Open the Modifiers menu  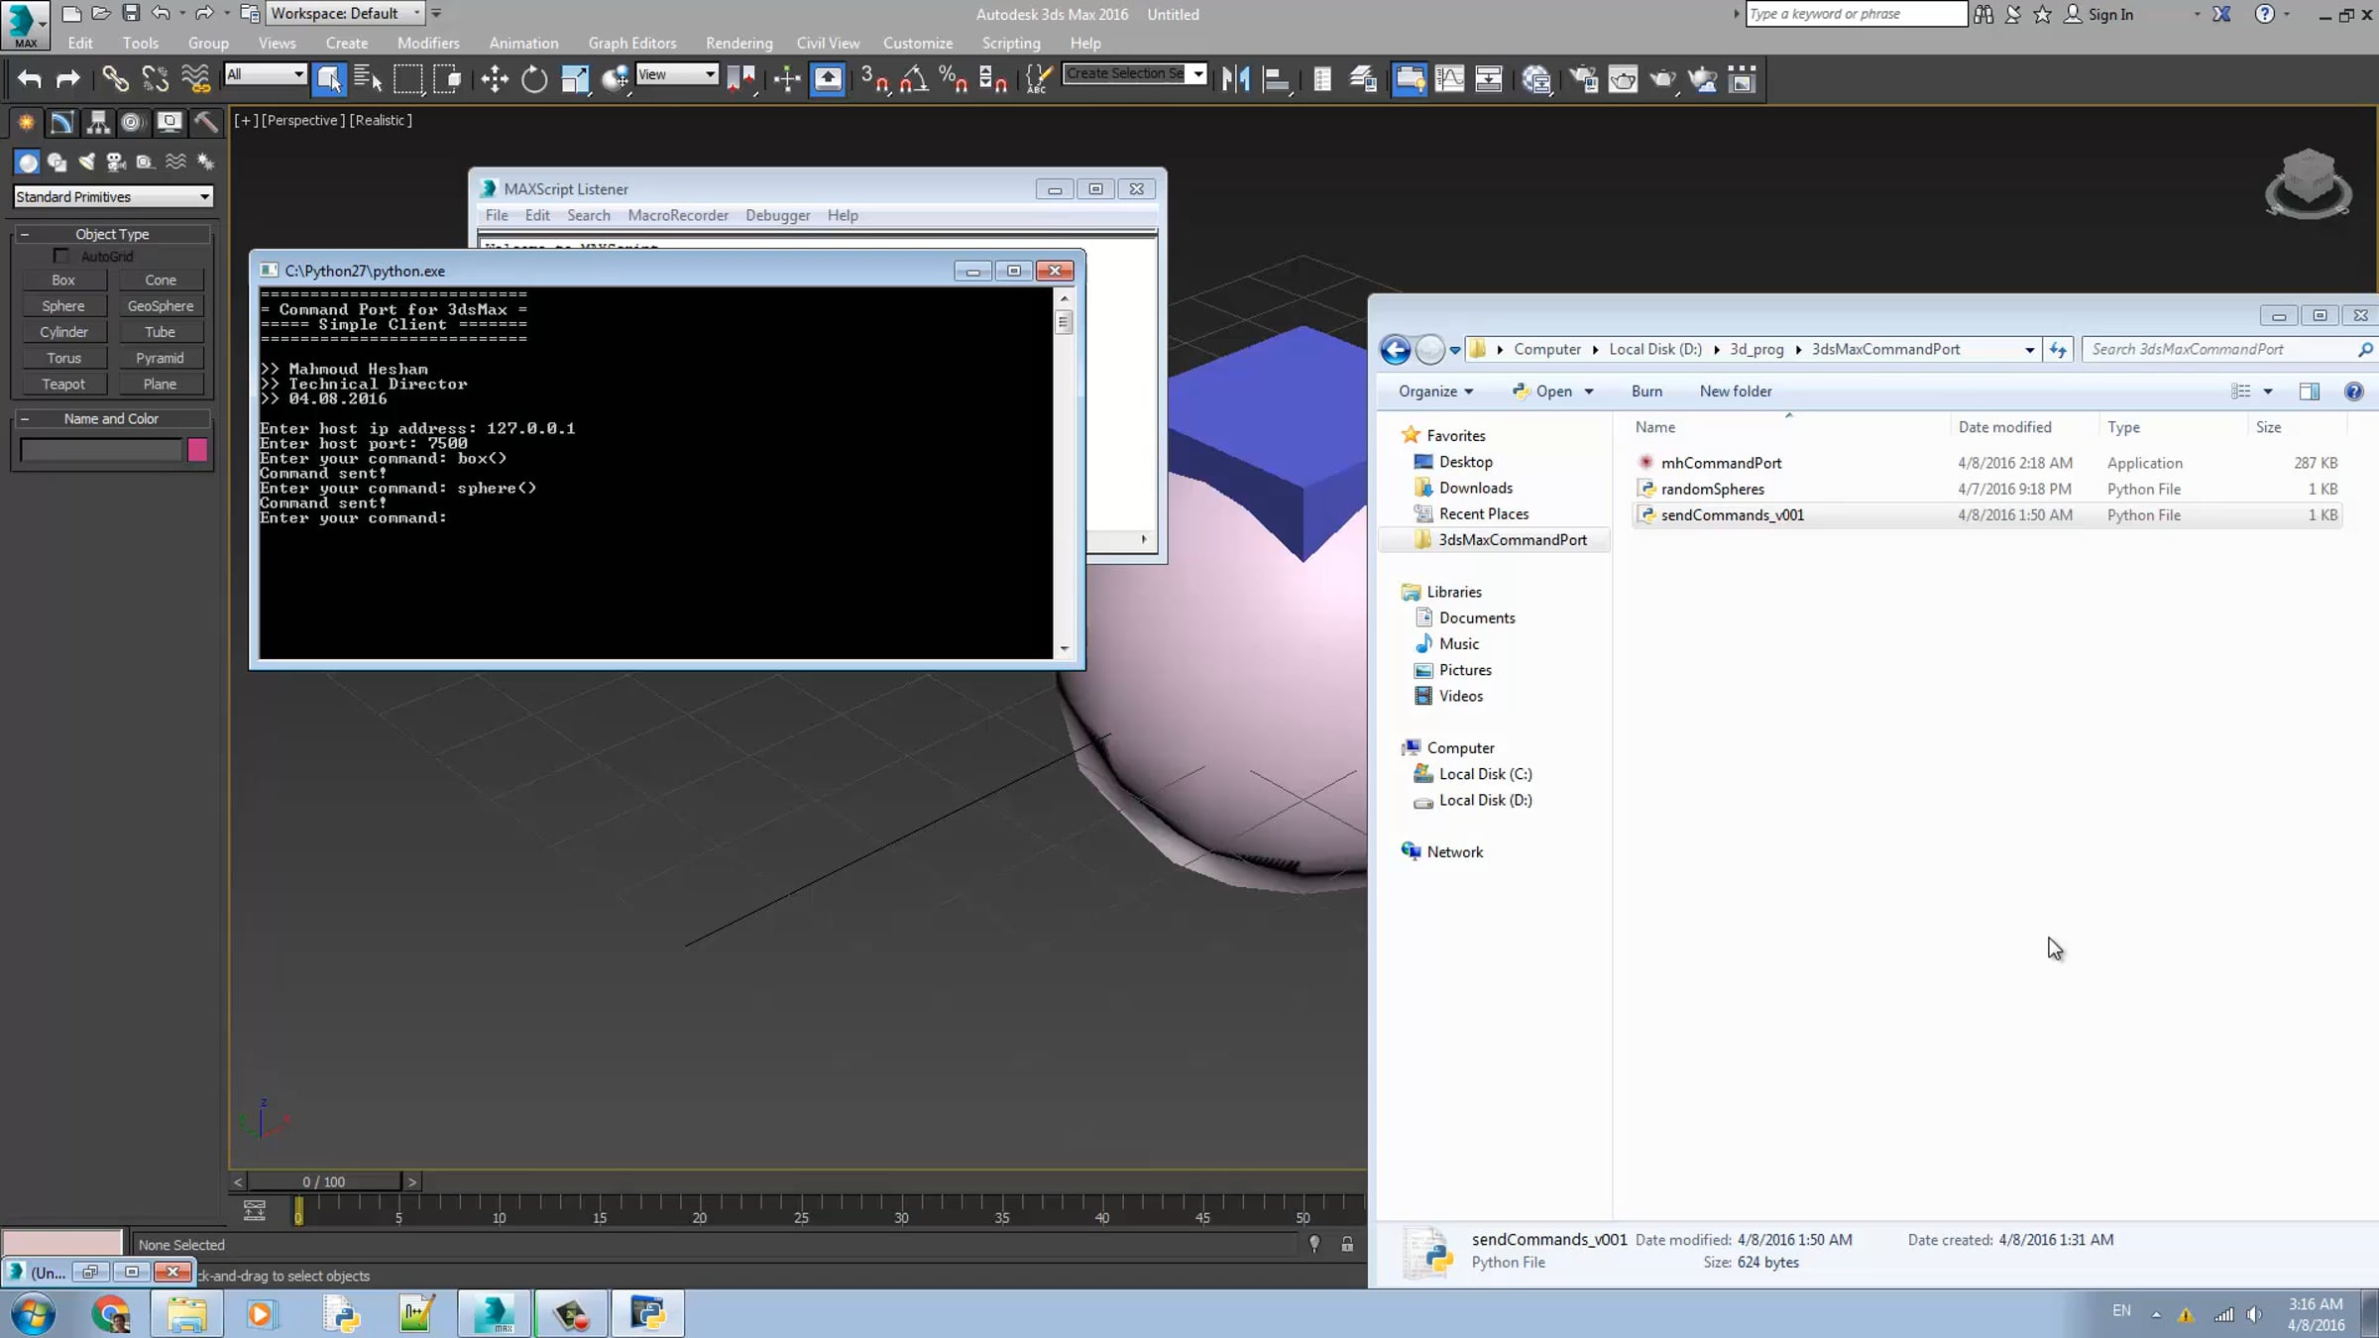(x=428, y=44)
